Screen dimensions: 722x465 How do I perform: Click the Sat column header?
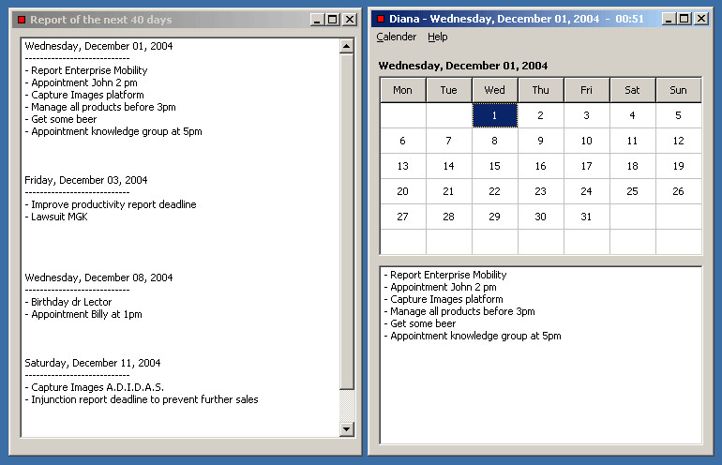click(x=633, y=90)
